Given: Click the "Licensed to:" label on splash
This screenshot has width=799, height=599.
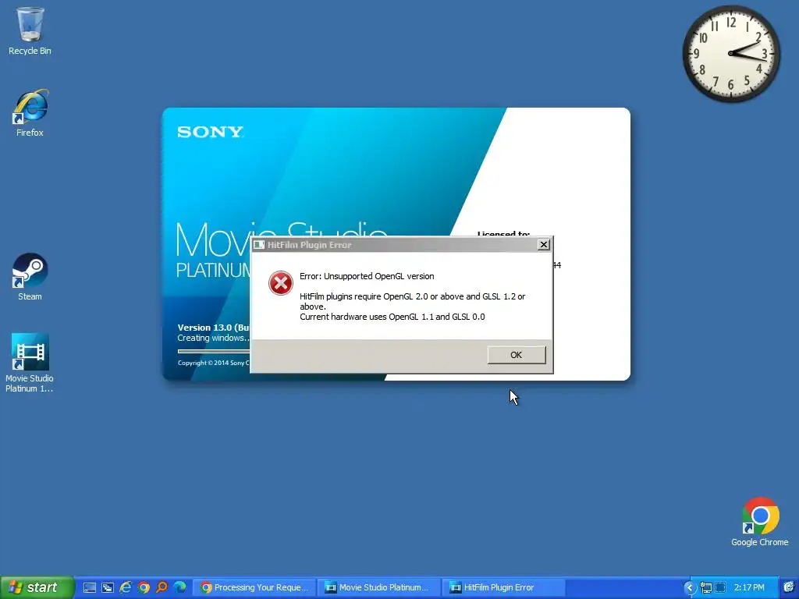Looking at the screenshot, I should 503,234.
